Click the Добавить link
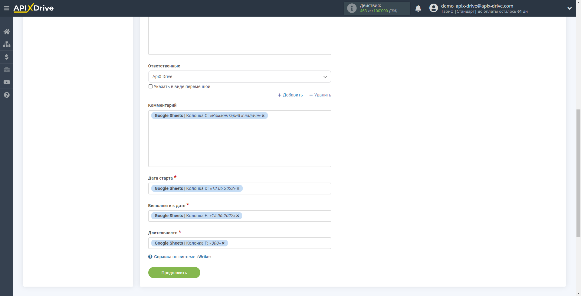The width and height of the screenshot is (581, 296). [290, 95]
